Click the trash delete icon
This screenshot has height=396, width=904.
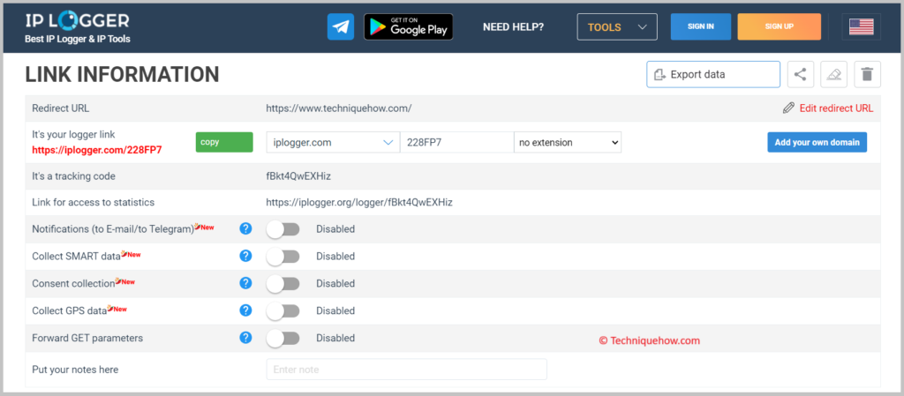click(x=867, y=74)
